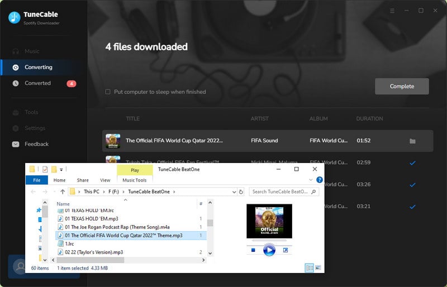Stop preview playback
Screen dimensions: 447x287
click(x=253, y=250)
